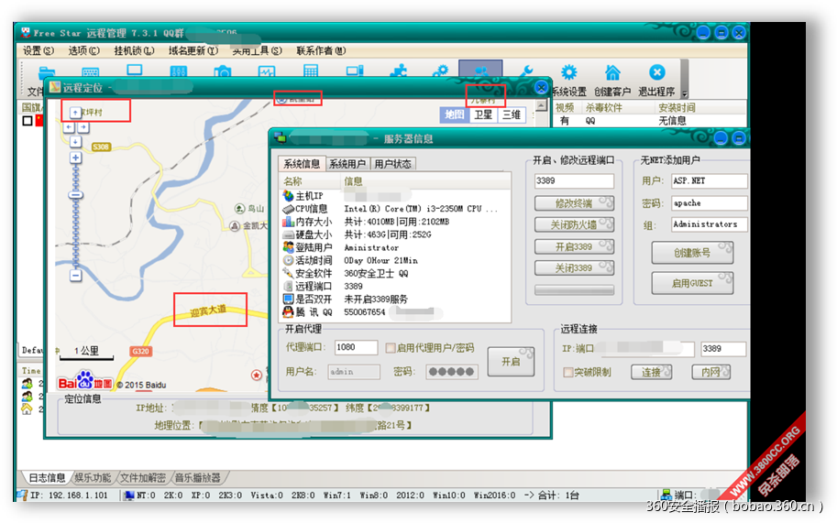Click the wrench toolbar icon
The image size is (837, 523).
point(526,71)
